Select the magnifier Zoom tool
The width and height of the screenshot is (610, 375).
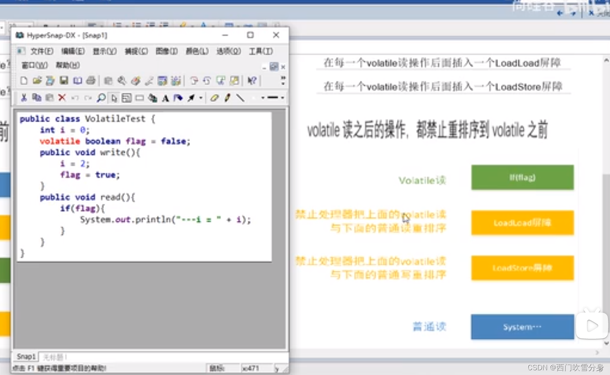[101, 98]
